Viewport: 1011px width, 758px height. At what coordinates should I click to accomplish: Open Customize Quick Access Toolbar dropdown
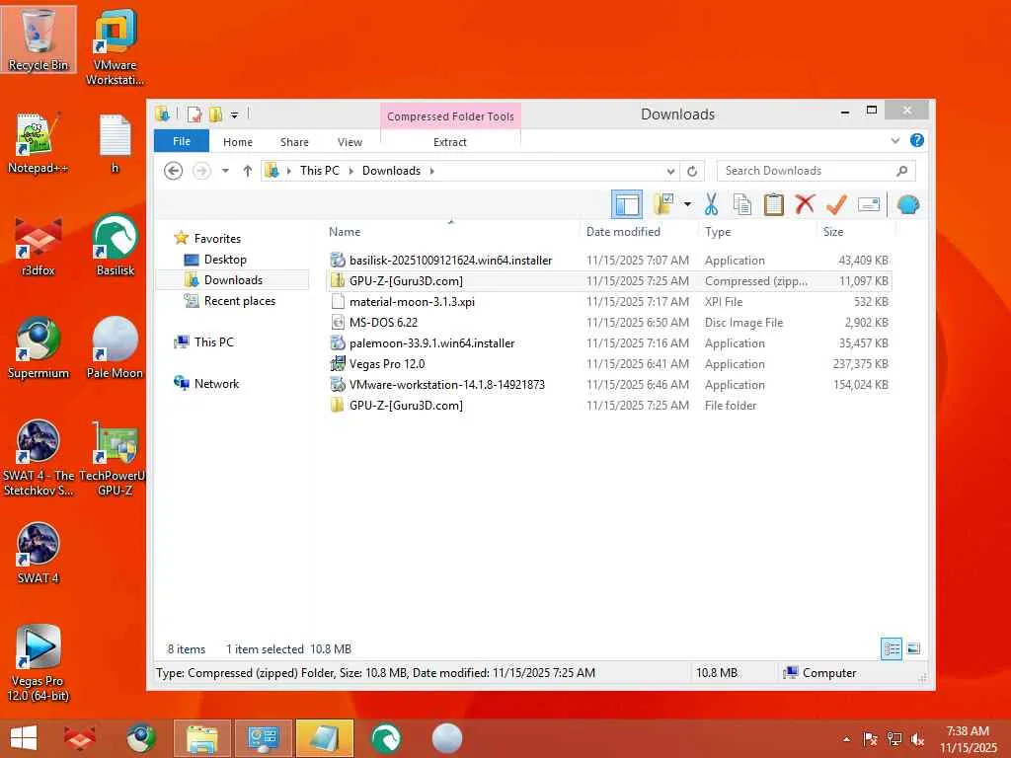click(234, 115)
